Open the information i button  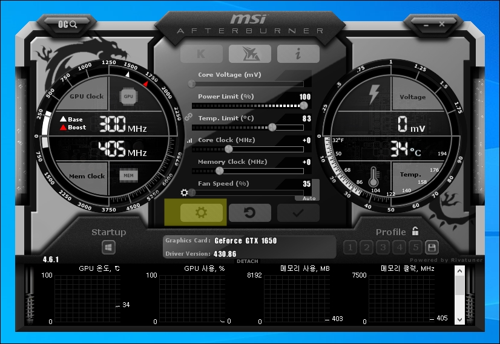click(298, 54)
